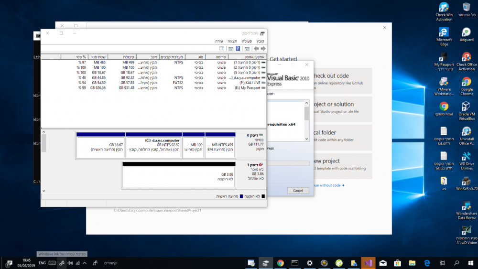Viewport: 478px width, 269px height.
Task: Open Help via the blue question-mark icon
Action: [238, 49]
